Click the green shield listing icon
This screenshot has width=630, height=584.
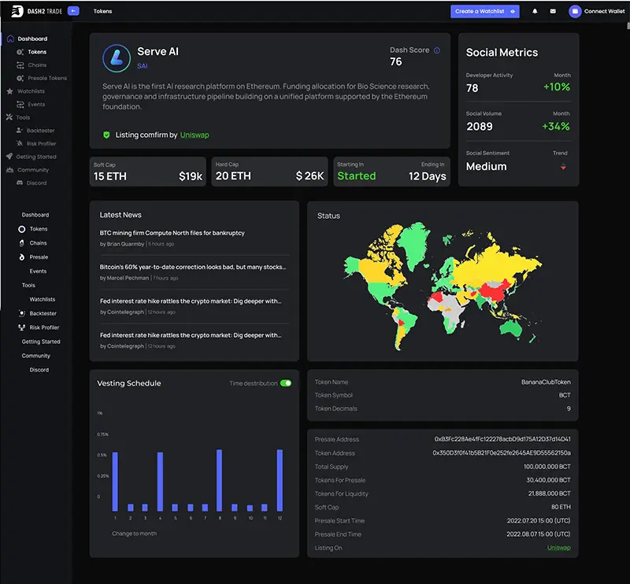[106, 135]
